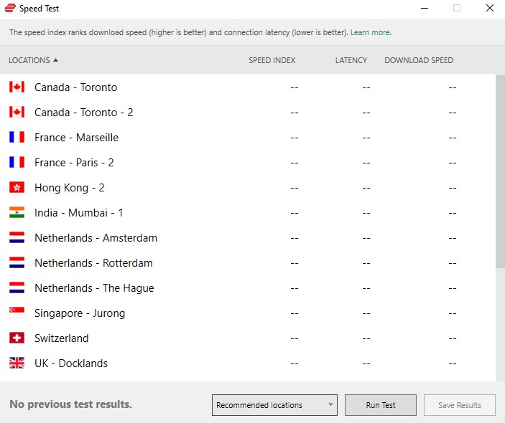Screen dimensions: 505x423
Task: Click the Singapore flag beside Jurong
Action: click(x=17, y=313)
